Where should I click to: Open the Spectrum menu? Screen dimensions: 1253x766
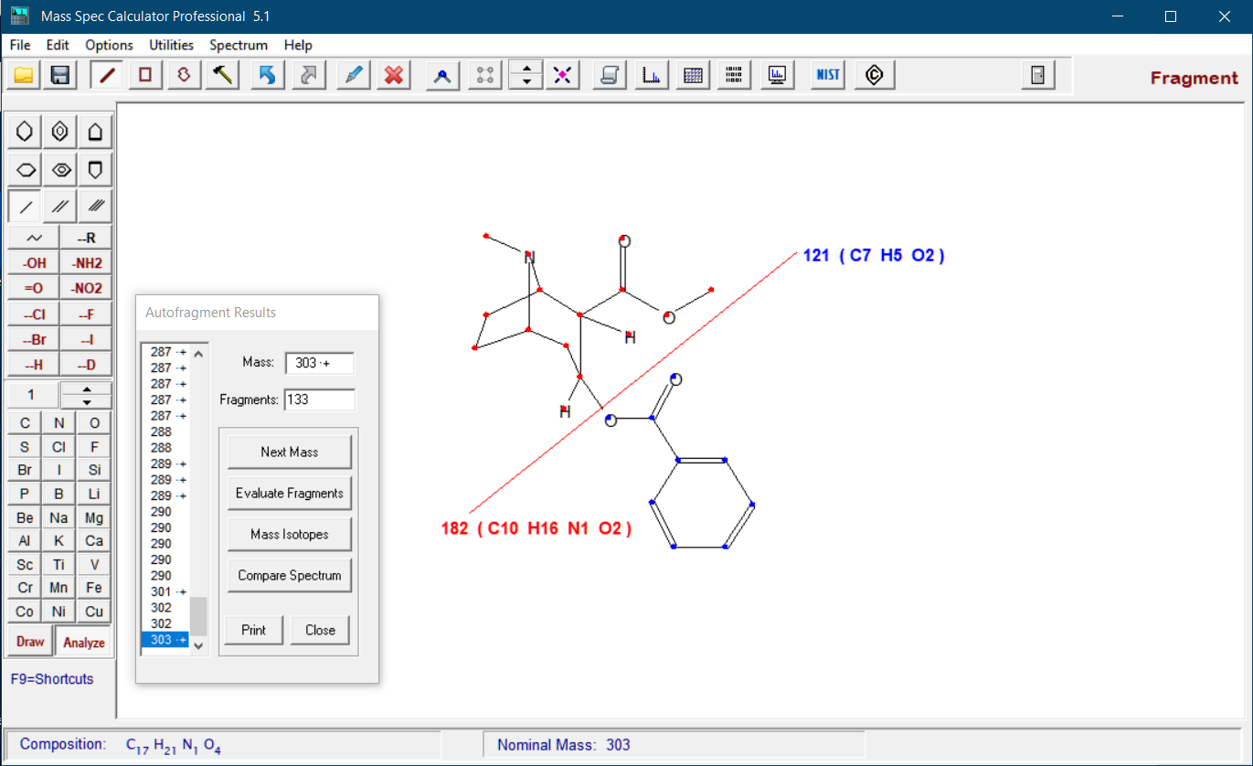tap(239, 45)
